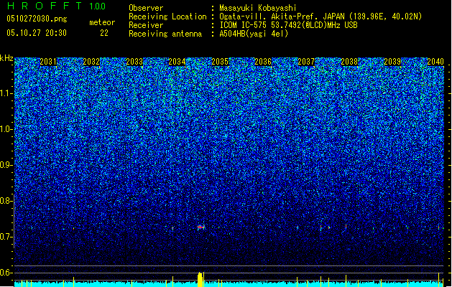Select the ICOM IC-575 receiver text

pyautogui.click(x=288, y=25)
